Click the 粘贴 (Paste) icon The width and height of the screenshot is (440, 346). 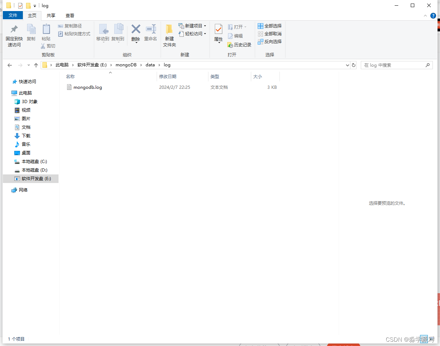coord(46,33)
